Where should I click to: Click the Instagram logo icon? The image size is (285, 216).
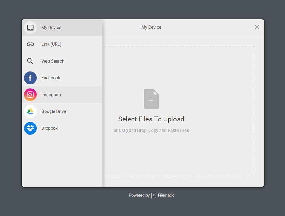coord(30,95)
